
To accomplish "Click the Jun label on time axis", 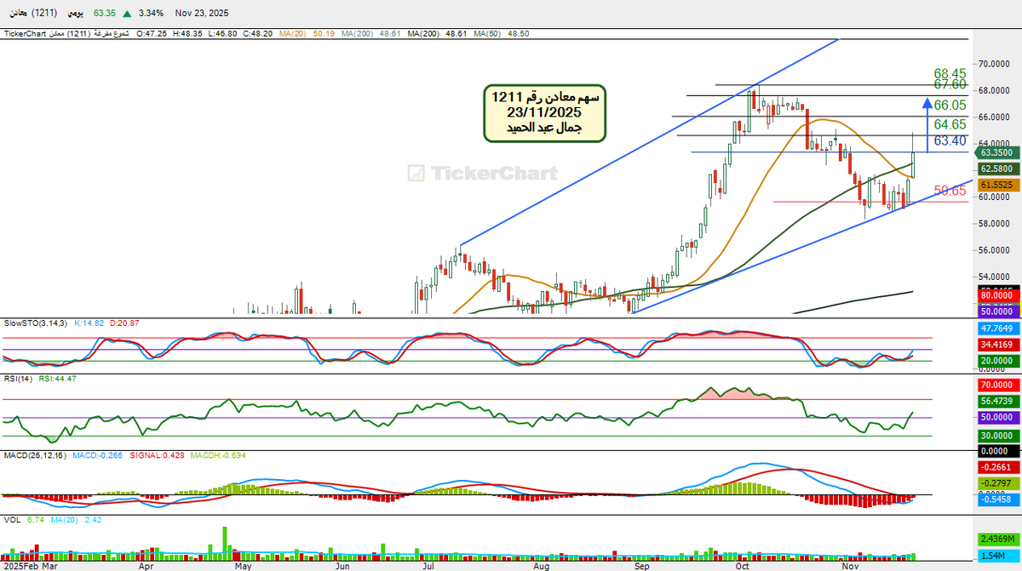I will coord(343,565).
